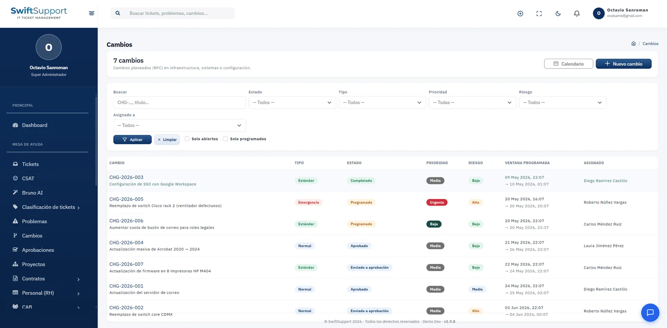This screenshot has height=328, width=667.
Task: Click the user avatar in header
Action: pyautogui.click(x=599, y=13)
